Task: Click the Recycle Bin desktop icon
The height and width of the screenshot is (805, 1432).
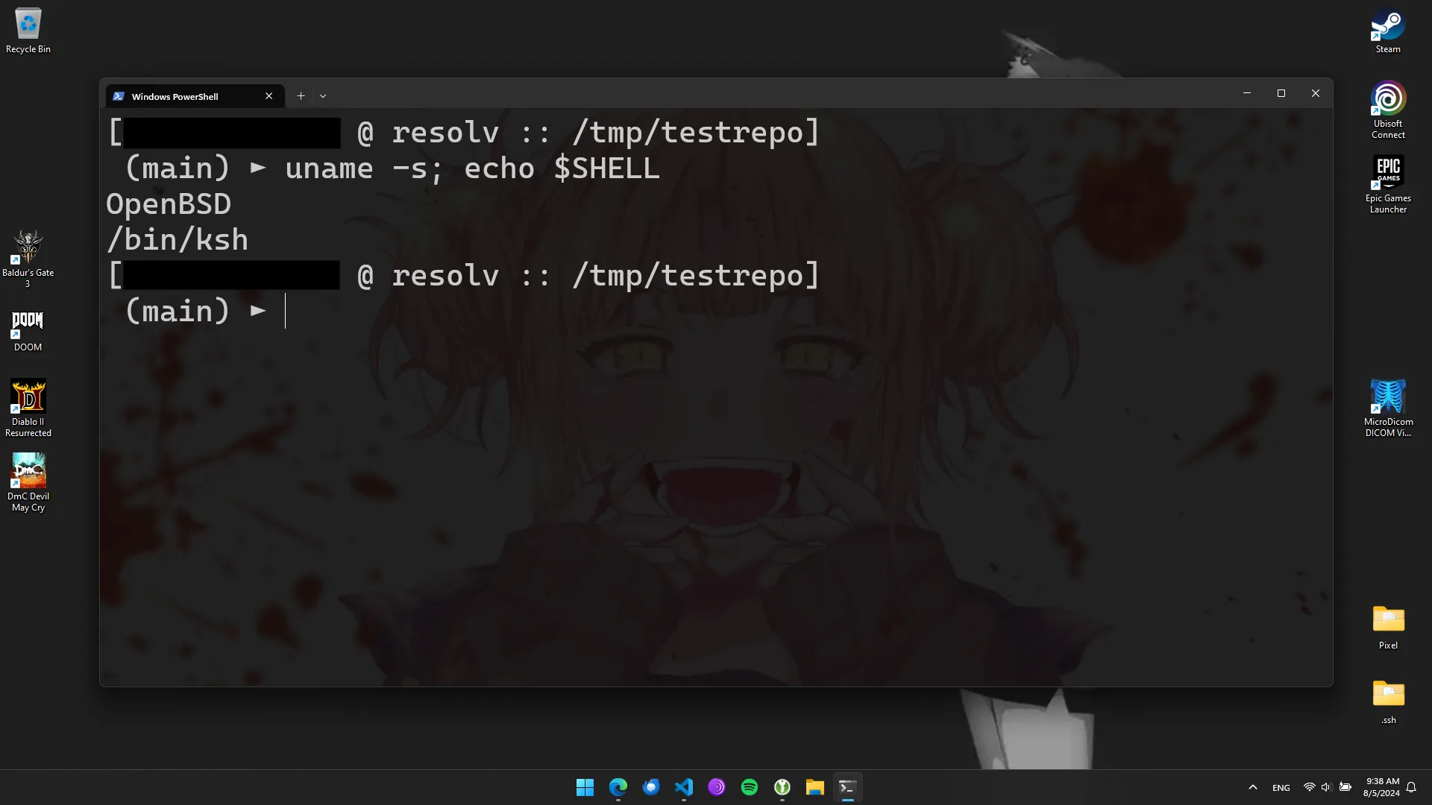Action: 28,28
